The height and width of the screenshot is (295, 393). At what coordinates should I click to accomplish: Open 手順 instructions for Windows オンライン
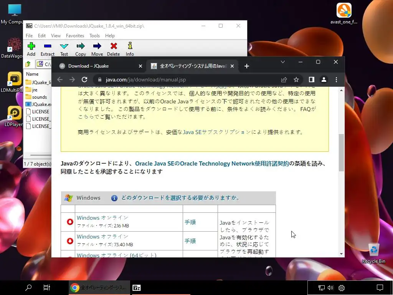click(x=190, y=222)
